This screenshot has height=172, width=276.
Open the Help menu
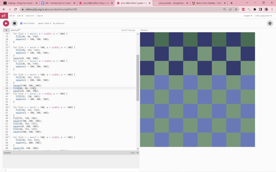tap(39, 16)
